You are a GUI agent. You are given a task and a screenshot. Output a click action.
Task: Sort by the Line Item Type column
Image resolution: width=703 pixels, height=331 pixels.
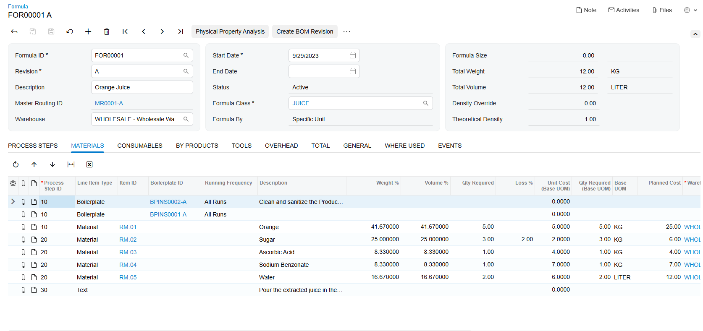pyautogui.click(x=94, y=183)
